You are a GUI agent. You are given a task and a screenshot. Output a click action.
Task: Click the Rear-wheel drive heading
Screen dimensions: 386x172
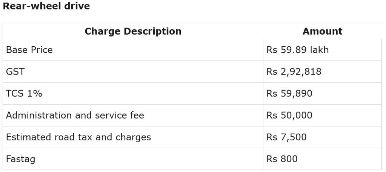point(46,6)
